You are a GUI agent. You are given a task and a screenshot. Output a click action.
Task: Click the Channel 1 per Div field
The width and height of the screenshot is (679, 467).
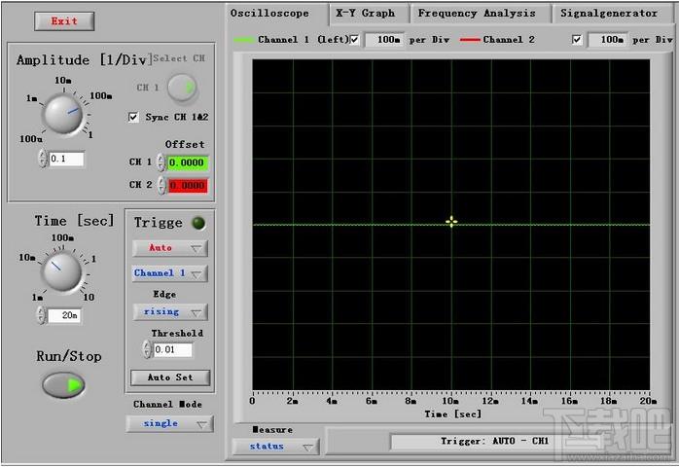click(384, 40)
